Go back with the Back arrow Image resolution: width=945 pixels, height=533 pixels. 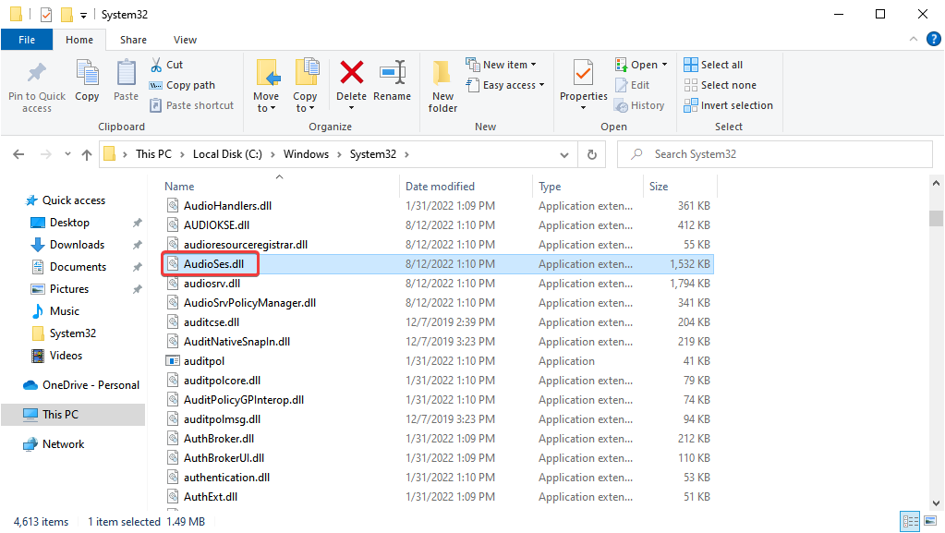pyautogui.click(x=18, y=154)
